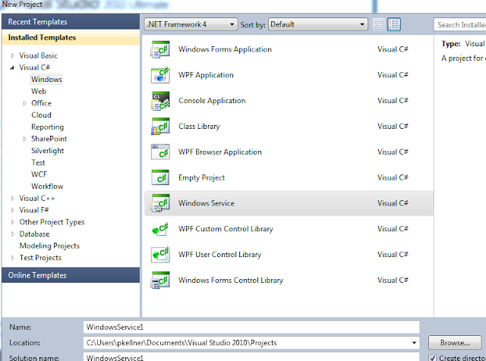Viewport: 486px width, 361px height.
Task: Click the WPF Application template icon
Action: 160,75
